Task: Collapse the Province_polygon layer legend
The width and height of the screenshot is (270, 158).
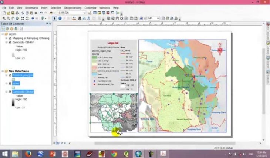Action: pyautogui.click(x=6, y=75)
